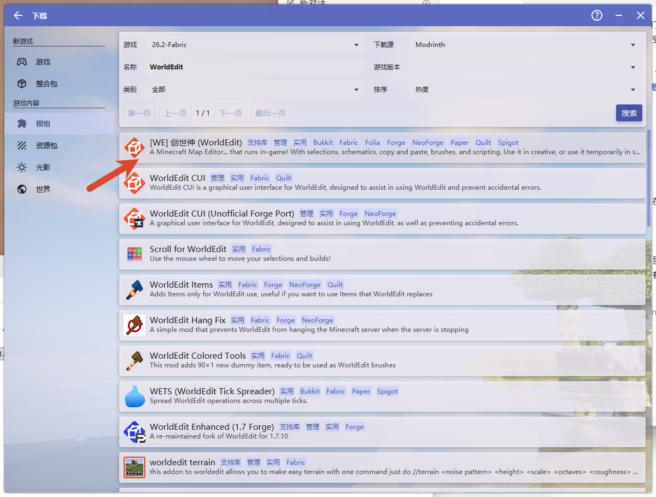Open the 资源包 sidebar item

59,145
